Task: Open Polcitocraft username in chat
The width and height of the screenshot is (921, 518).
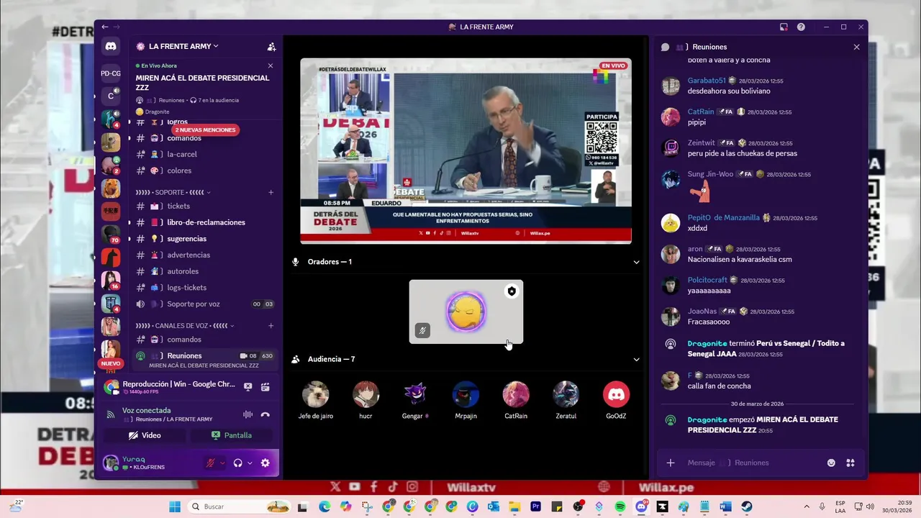Action: [707, 280]
